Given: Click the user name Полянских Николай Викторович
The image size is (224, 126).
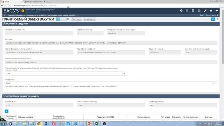Looking at the screenshot, I should point(40,10).
